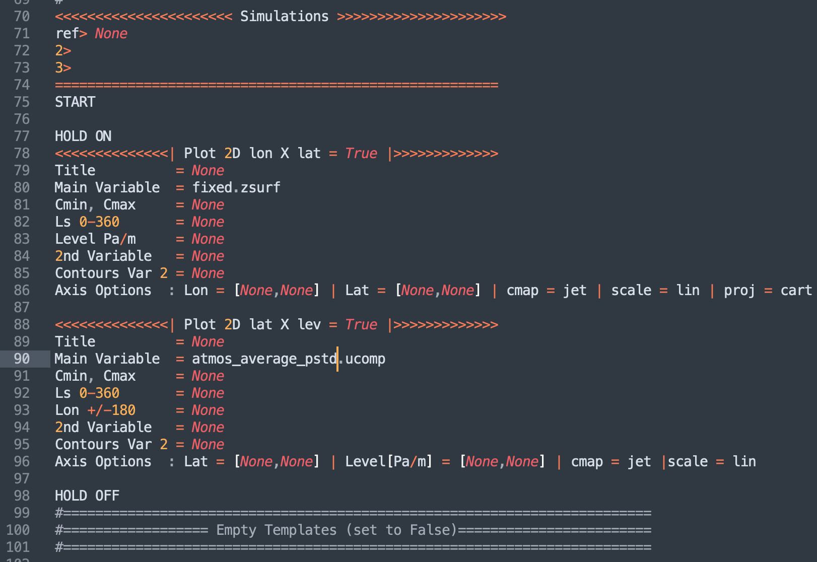Click 'None' for '2nd Variable' on line 94

pyautogui.click(x=208, y=428)
